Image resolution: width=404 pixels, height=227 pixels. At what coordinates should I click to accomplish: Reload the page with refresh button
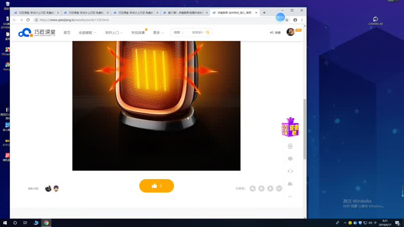pos(28,20)
